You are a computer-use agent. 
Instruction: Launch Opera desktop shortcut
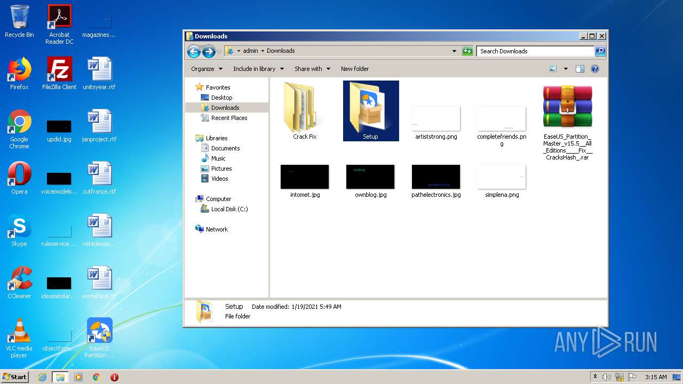[x=19, y=178]
